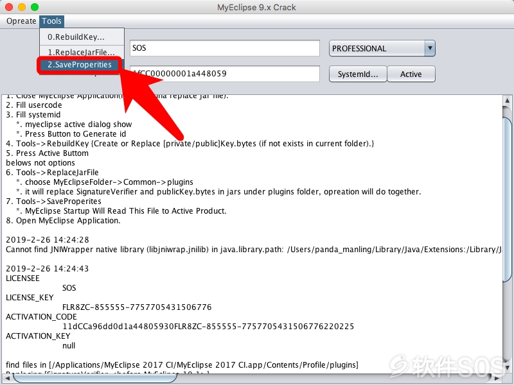Minimize the window with the yellow button

[22, 7]
